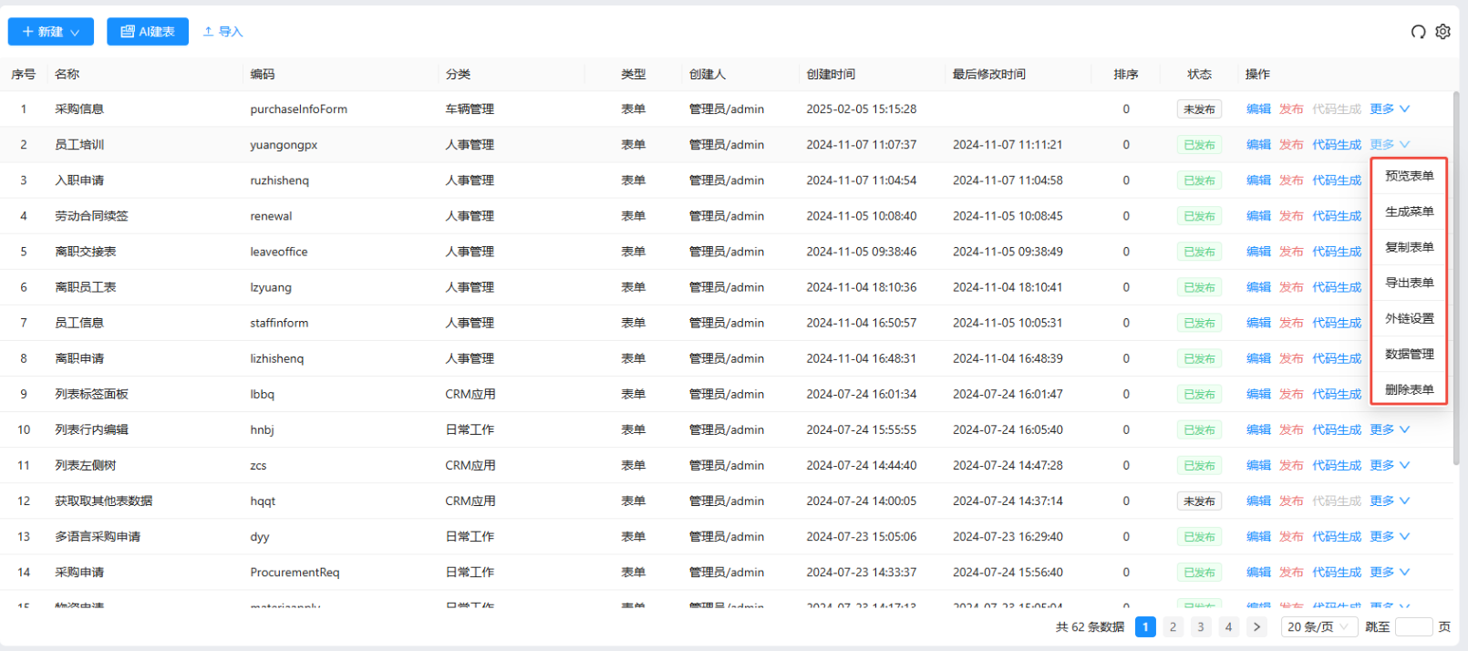Screen dimensions: 1468x651
Task: Click the 最后修改时间 column header
Action: pyautogui.click(x=989, y=74)
